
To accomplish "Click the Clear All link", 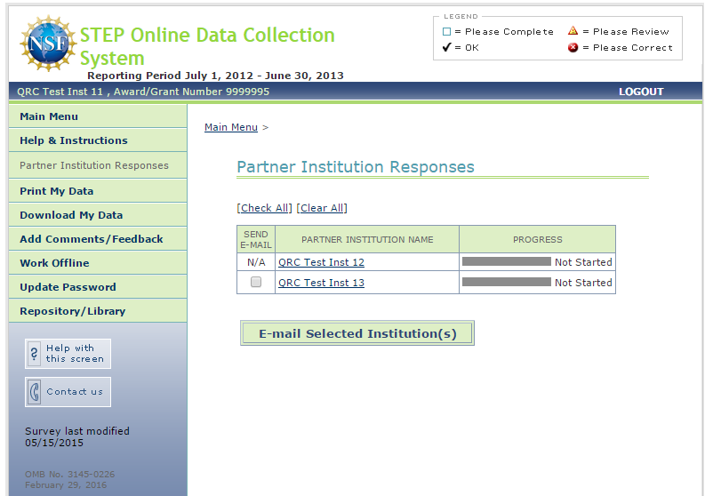I will coord(322,208).
